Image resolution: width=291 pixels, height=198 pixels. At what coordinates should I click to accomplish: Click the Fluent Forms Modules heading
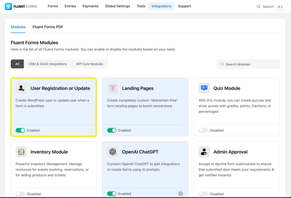[x=34, y=43]
